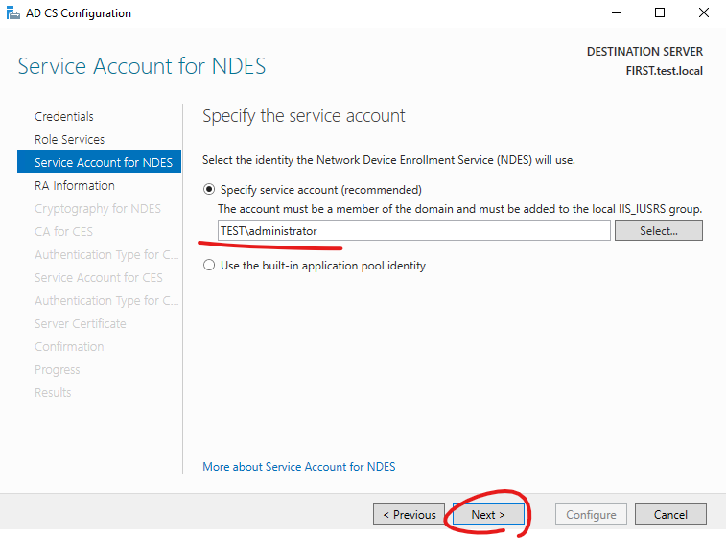Click the Results step in sidebar

coord(53,392)
